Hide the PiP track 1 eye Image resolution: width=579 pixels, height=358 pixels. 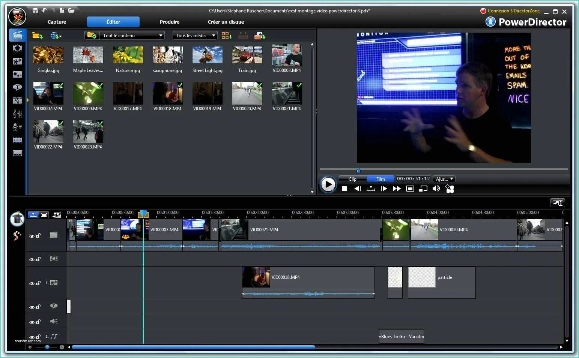tap(32, 283)
